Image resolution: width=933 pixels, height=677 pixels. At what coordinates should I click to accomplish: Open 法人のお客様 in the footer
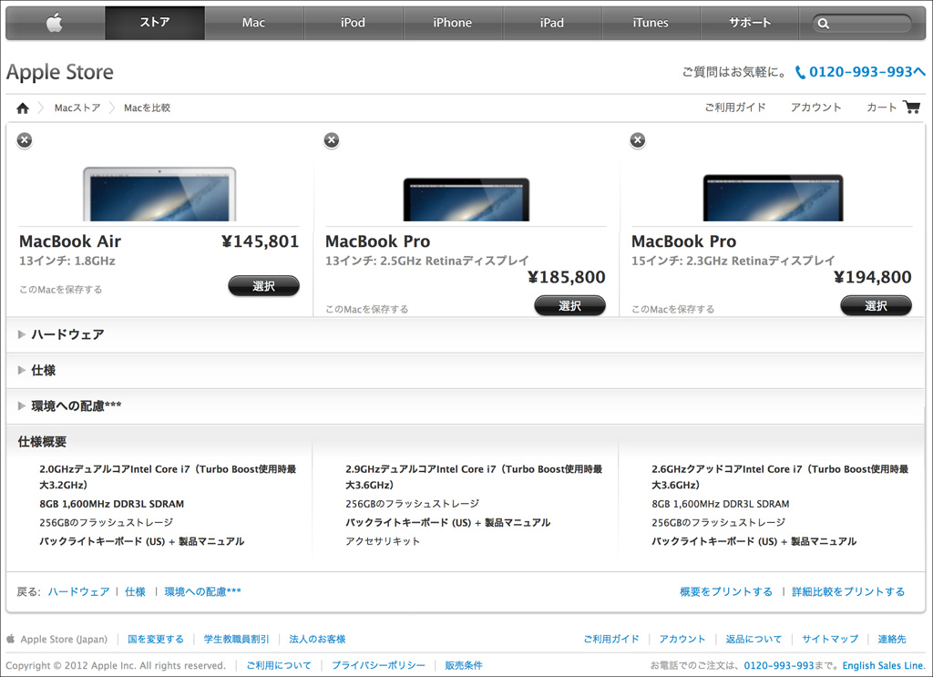(x=317, y=639)
